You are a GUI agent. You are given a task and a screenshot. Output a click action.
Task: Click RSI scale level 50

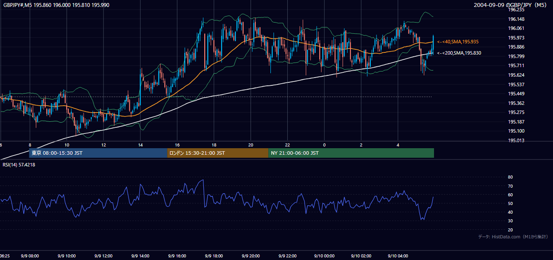tap(510, 203)
